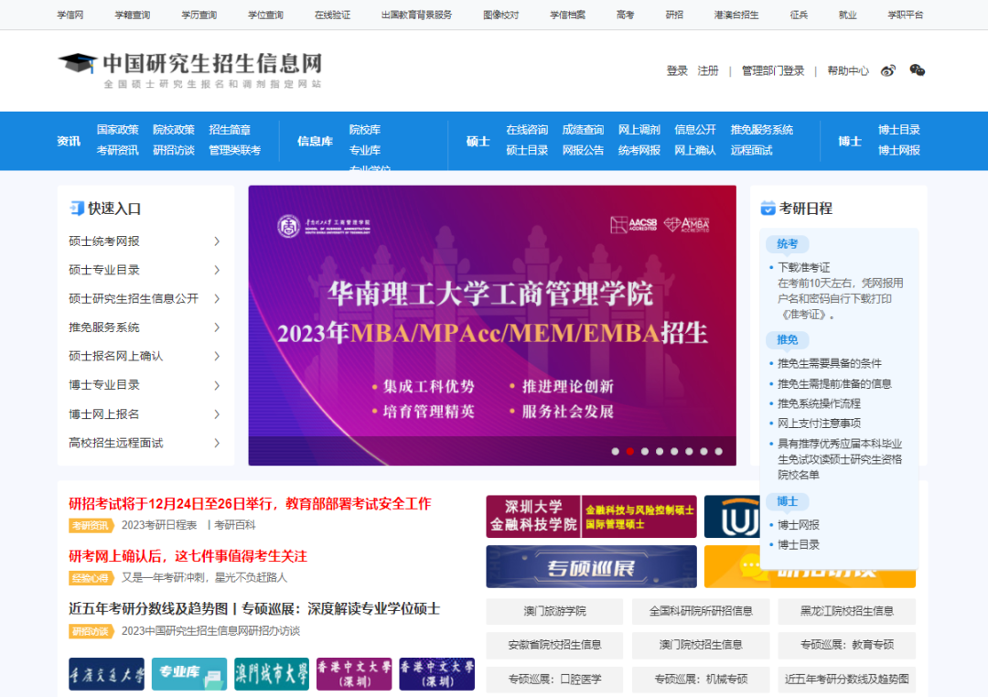
Task: Open 网上支付注意事项 link
Action: coord(819,424)
